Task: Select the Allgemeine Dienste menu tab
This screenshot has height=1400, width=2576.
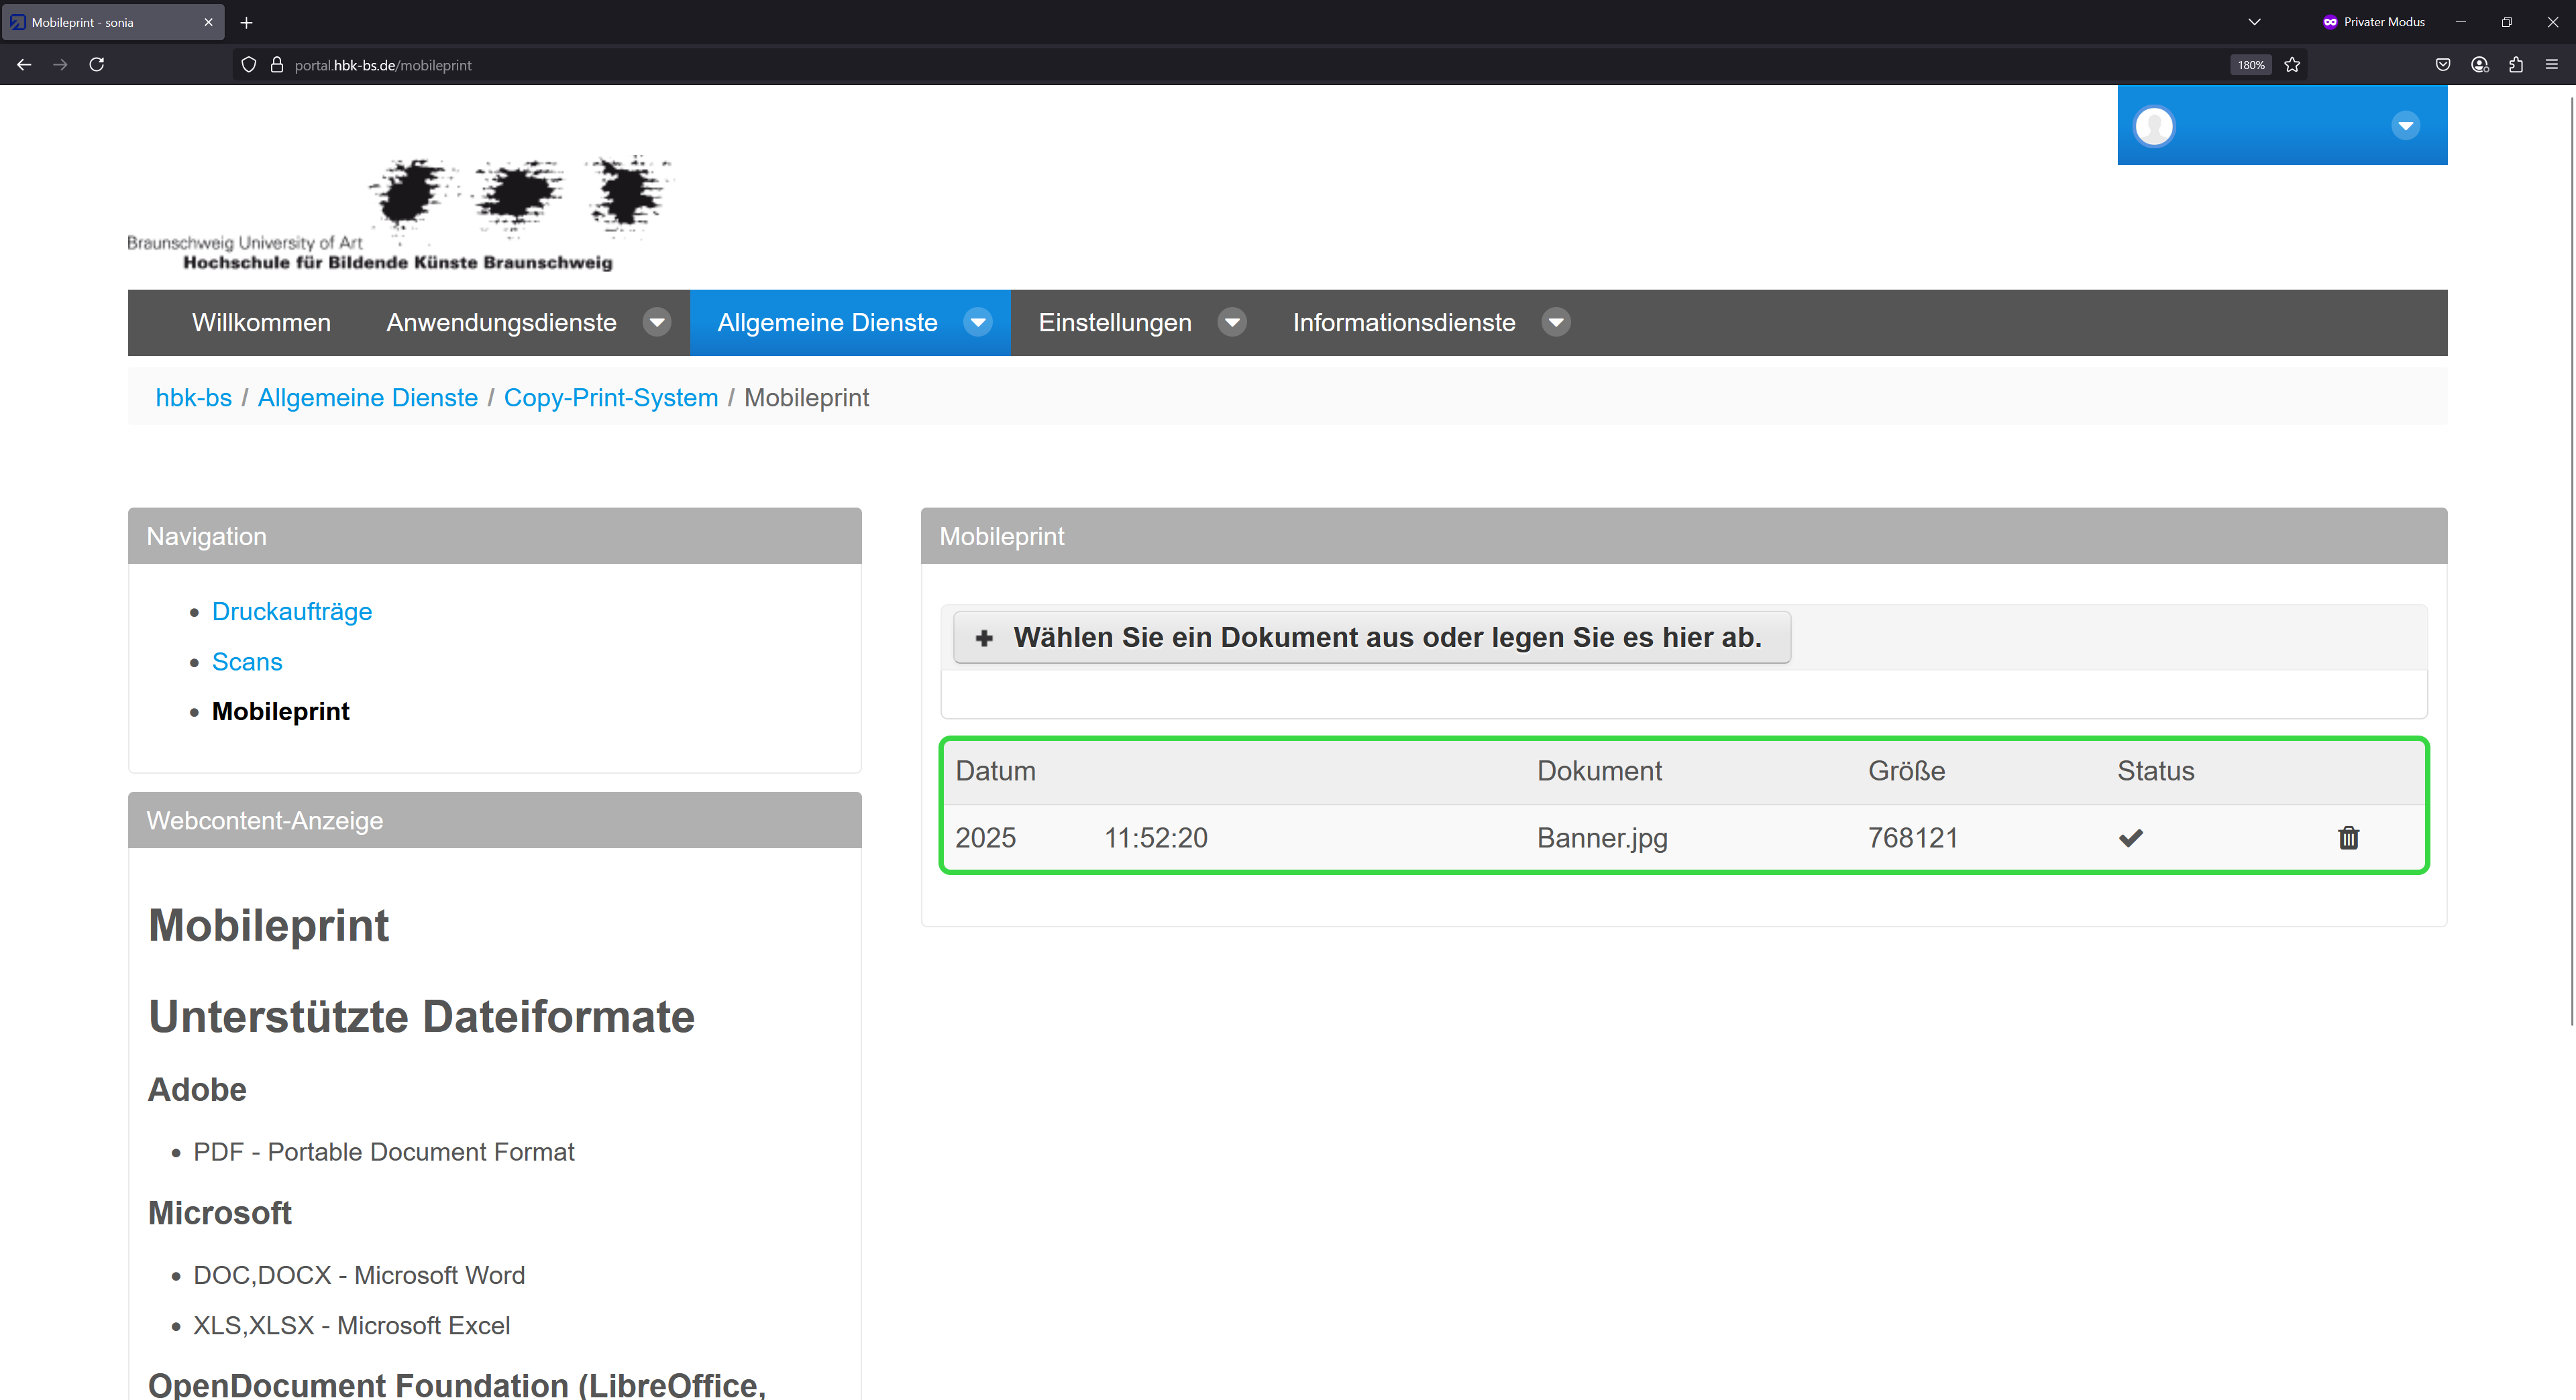Action: [x=827, y=322]
